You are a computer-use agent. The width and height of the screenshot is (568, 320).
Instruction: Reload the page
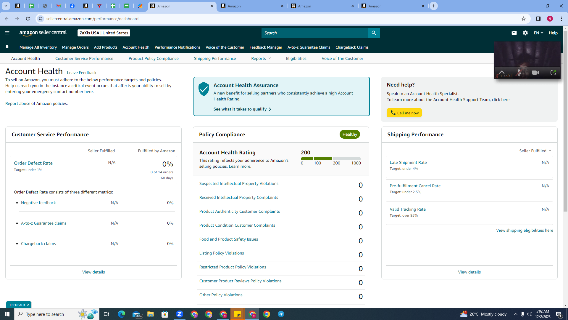28,19
